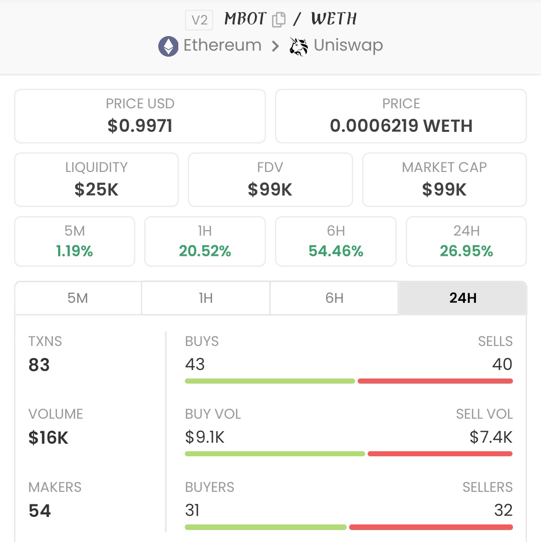Click the buys versus sells bar
Image resolution: width=541 pixels, height=542 pixels.
[x=349, y=381]
